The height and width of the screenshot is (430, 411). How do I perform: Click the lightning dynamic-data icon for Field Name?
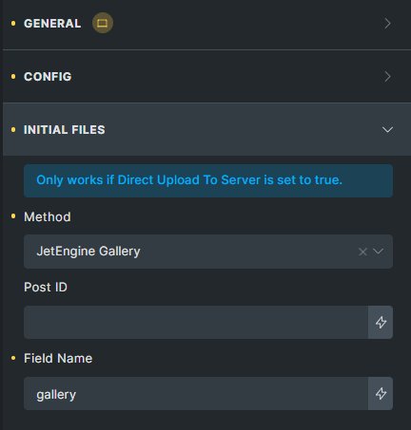[381, 393]
